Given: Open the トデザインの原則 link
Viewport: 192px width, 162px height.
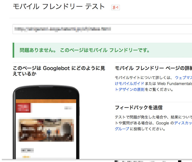Looking at the screenshot, I should [x=130, y=89].
